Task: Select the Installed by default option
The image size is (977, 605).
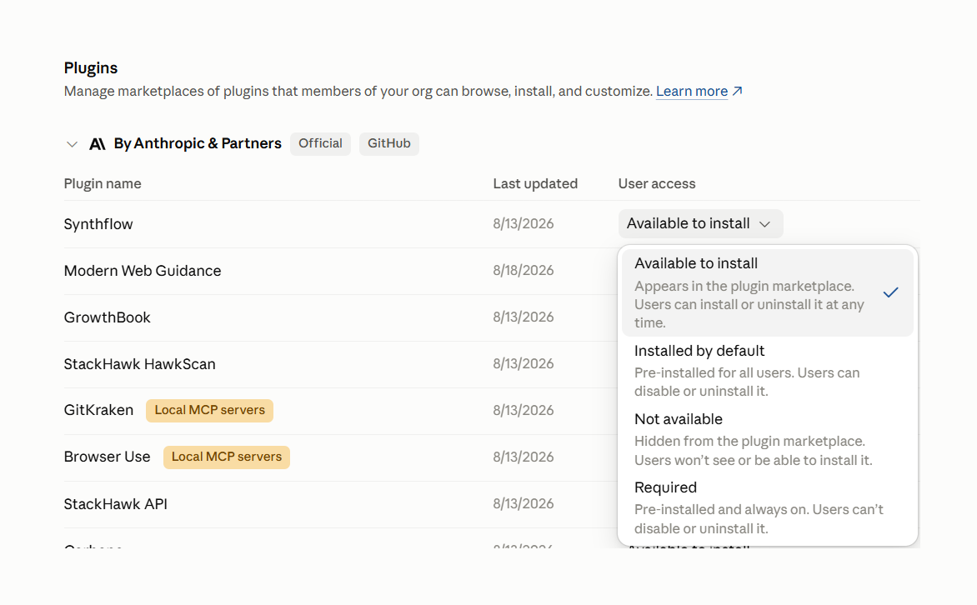Action: (x=768, y=371)
